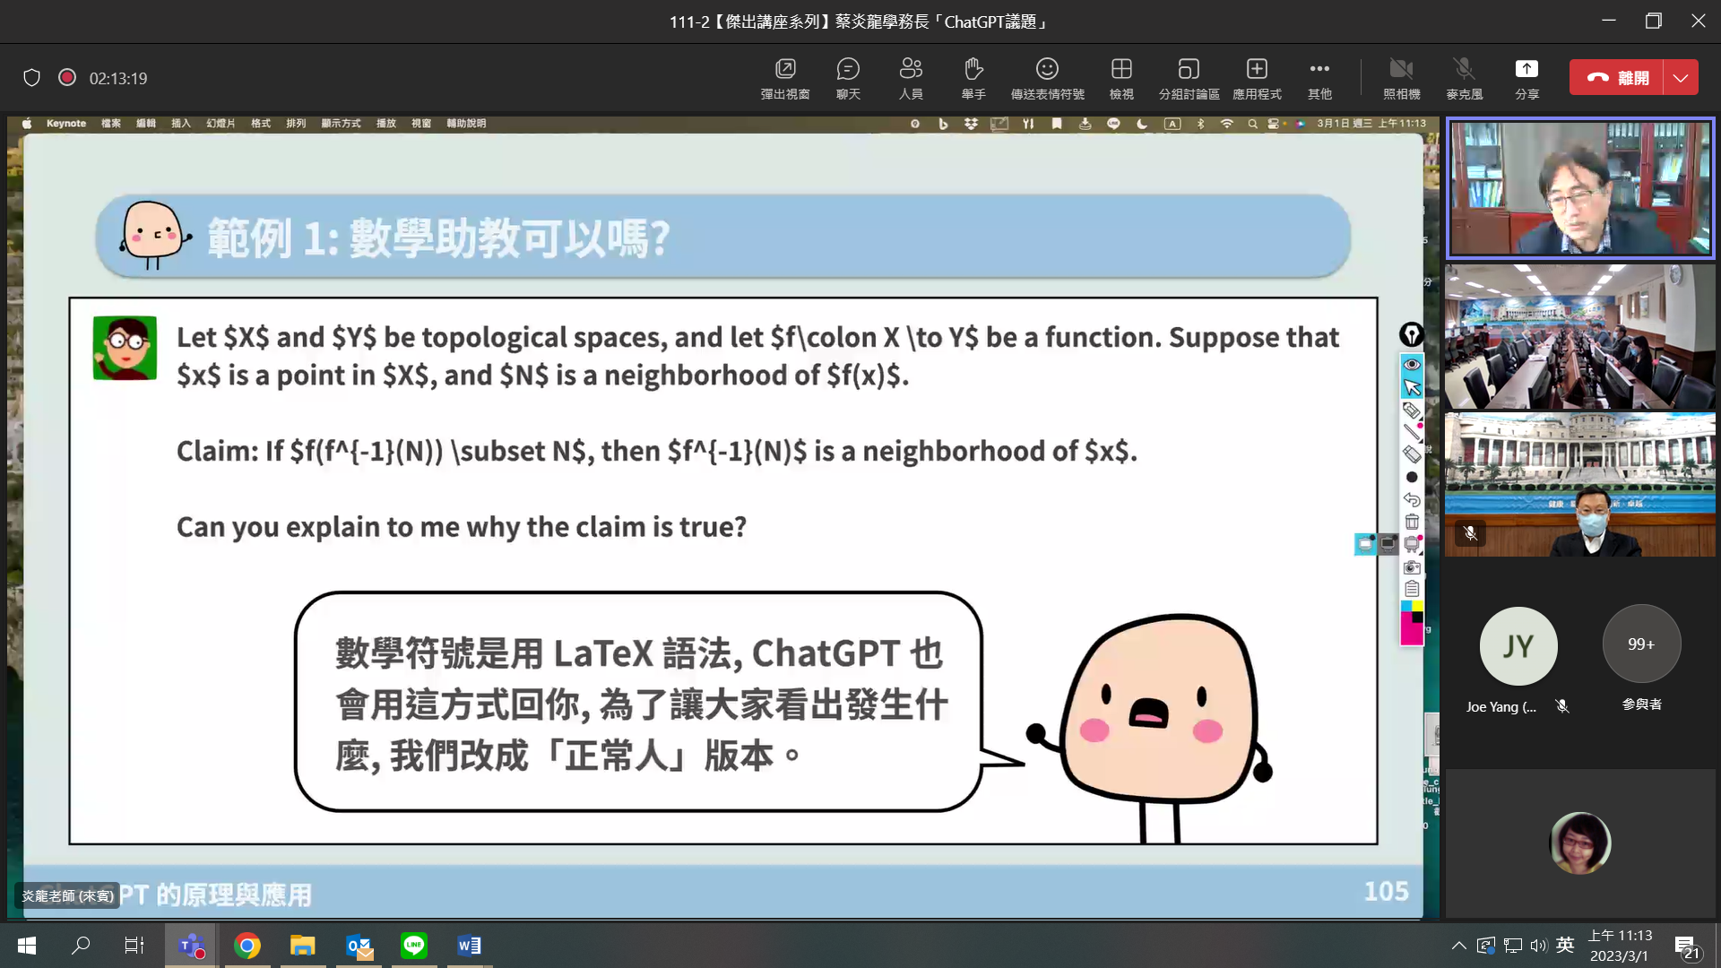This screenshot has height=968, width=1721.
Task: Open the 檔案 menu in Keynote
Action: tap(111, 124)
